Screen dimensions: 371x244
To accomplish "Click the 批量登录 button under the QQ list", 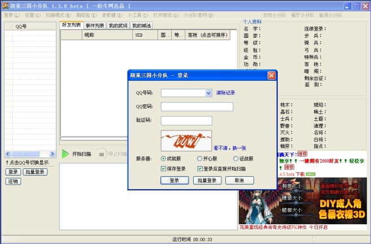I will click(x=35, y=172).
